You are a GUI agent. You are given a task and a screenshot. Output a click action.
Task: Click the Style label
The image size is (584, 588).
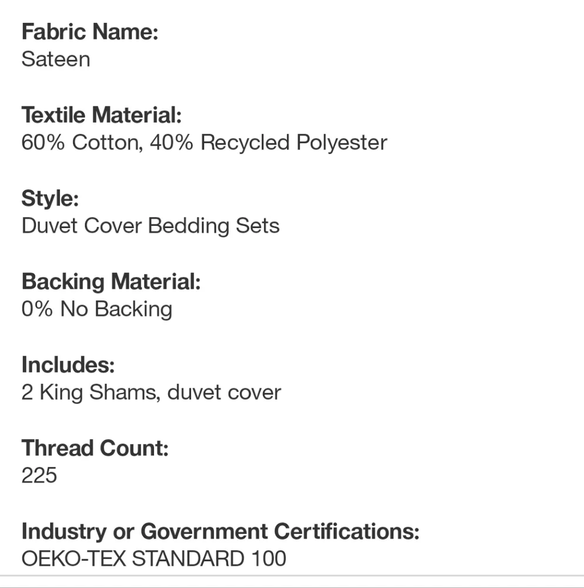coord(50,198)
